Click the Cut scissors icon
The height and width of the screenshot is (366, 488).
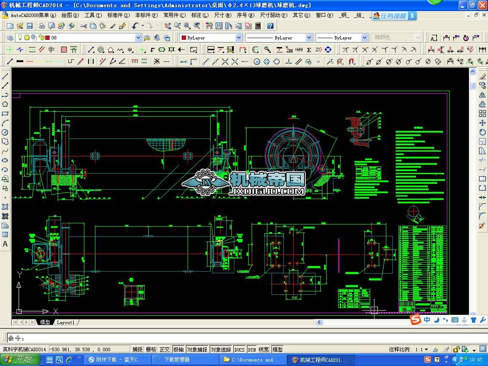pyautogui.click(x=83, y=26)
